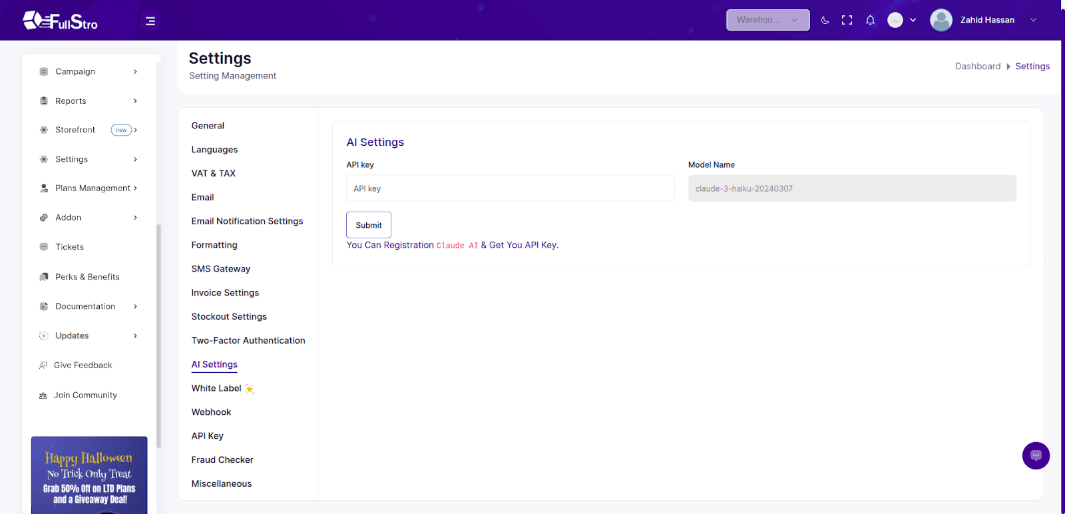Open Invoice Settings tab

click(x=225, y=293)
